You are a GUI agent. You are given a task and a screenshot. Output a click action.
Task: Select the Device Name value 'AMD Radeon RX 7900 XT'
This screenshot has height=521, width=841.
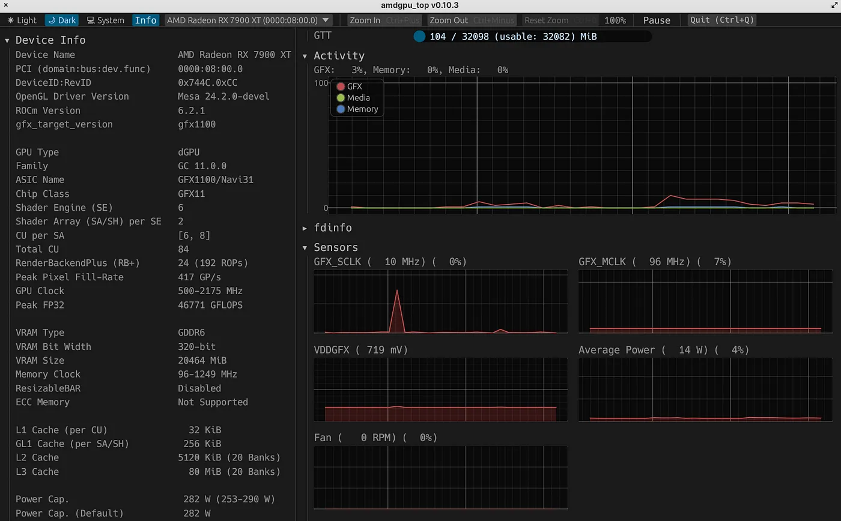tap(234, 55)
